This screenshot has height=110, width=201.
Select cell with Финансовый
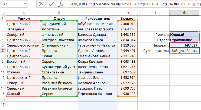tap(59, 34)
